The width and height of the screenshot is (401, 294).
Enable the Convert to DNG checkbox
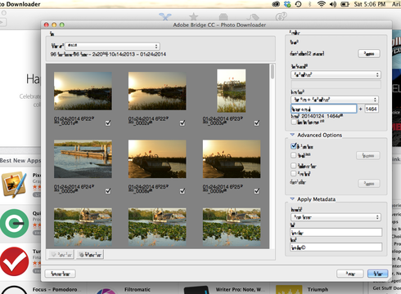[294, 155]
